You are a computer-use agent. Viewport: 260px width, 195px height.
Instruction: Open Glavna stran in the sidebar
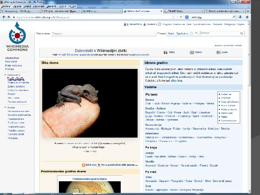tap(12, 58)
